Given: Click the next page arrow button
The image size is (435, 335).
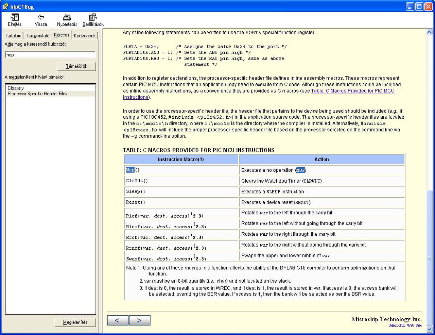Looking at the screenshot, I should pos(139,320).
